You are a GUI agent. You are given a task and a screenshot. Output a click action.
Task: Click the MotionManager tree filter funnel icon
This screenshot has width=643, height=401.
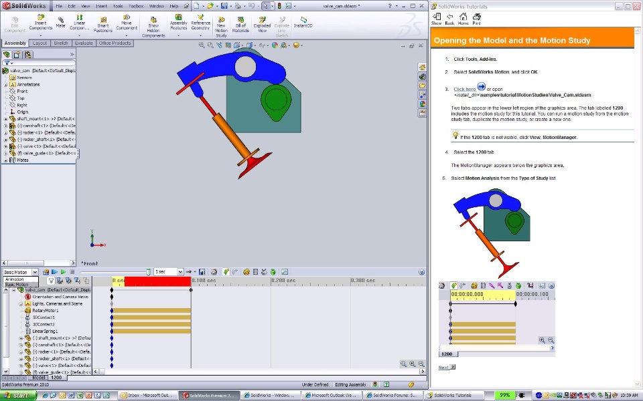click(51, 281)
